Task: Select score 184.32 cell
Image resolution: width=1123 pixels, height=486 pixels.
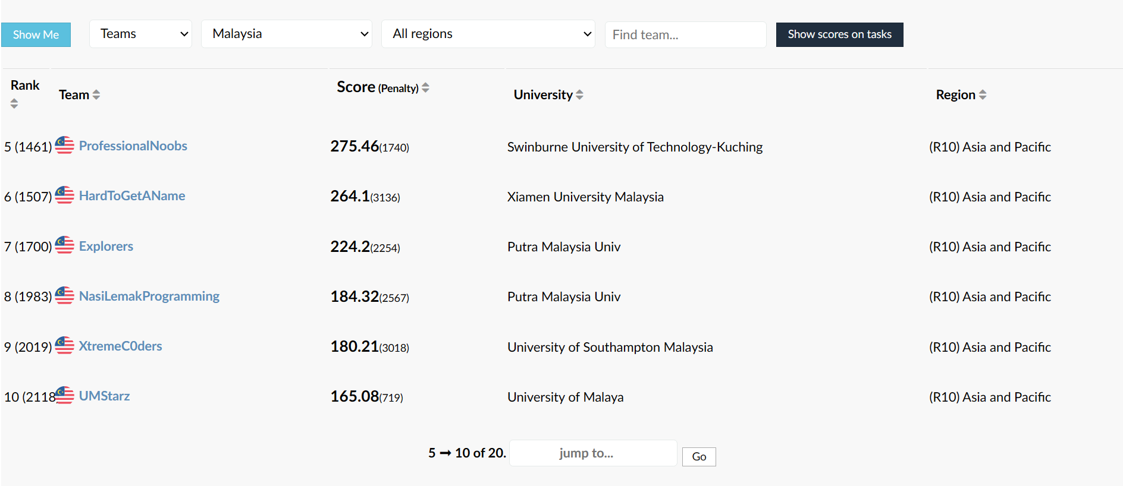Action: click(x=369, y=296)
